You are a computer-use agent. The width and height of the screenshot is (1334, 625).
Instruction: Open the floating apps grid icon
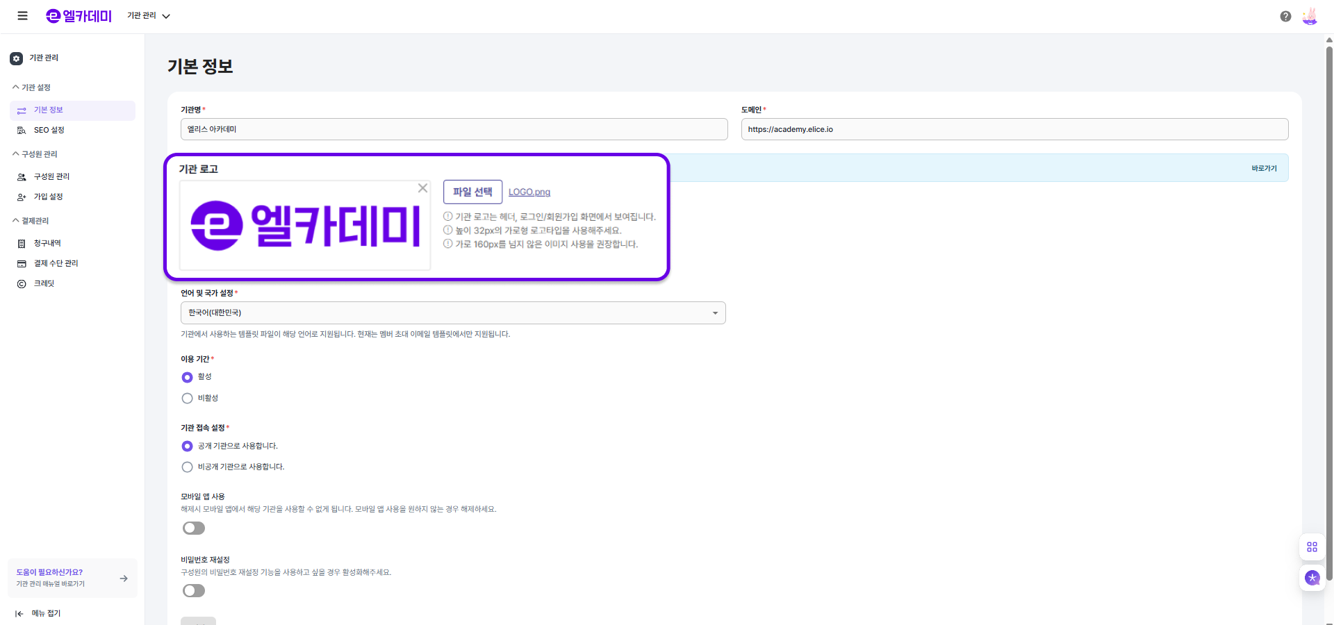[1312, 547]
